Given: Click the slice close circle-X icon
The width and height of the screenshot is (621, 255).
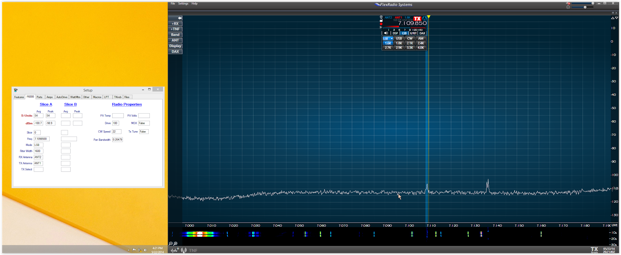Looking at the screenshot, I should [381, 17].
